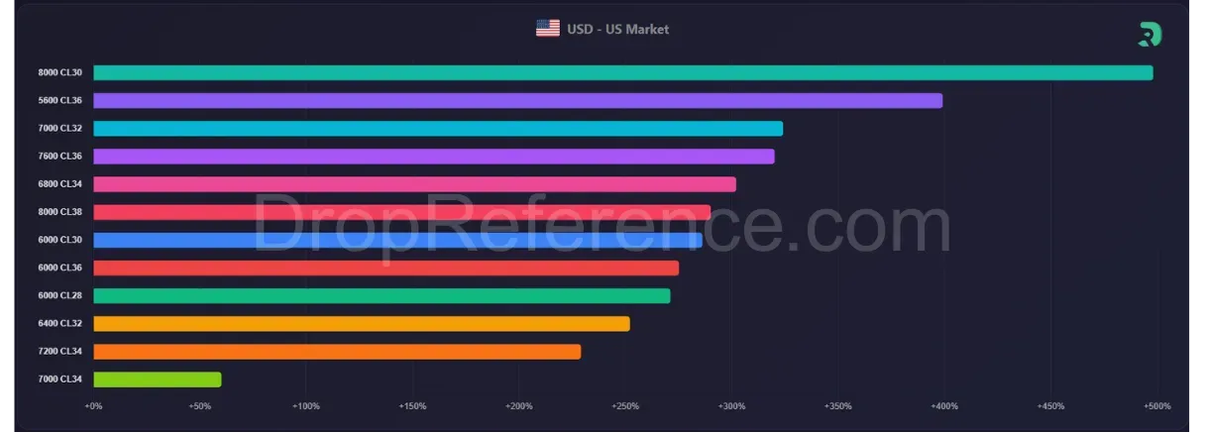The image size is (1205, 433).
Task: Click the 8000 CL38 row label
Action: pyautogui.click(x=60, y=212)
